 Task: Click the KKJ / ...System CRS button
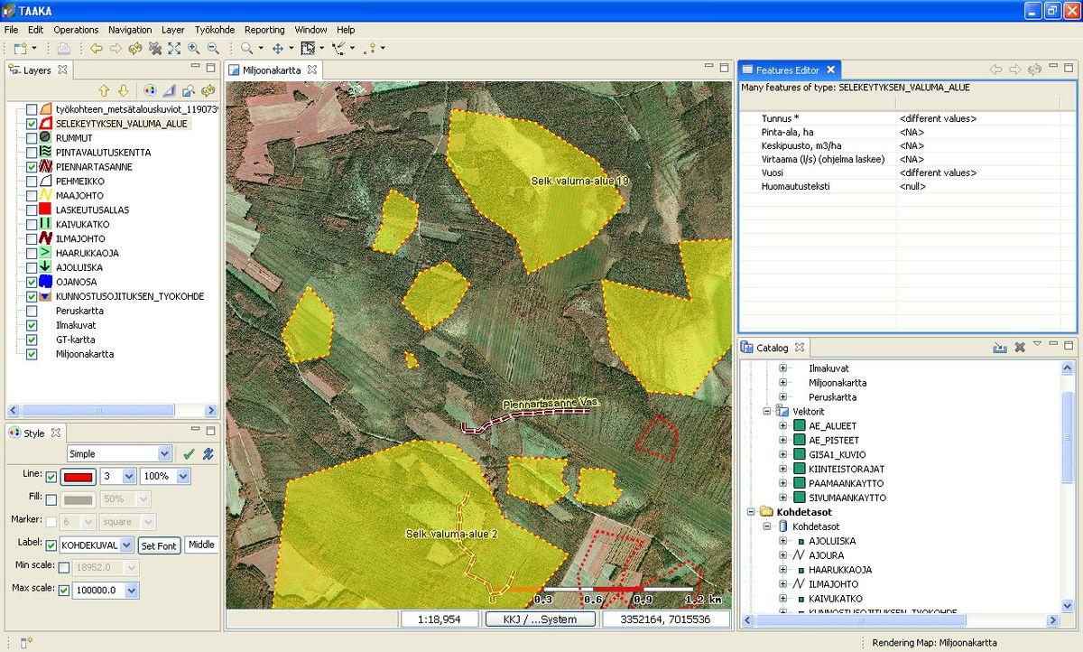541,619
